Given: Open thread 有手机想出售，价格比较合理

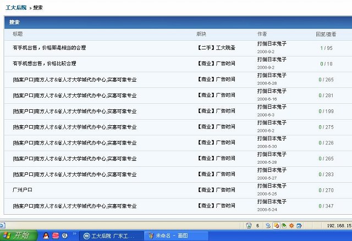Looking at the screenshot, I should (x=44, y=64).
